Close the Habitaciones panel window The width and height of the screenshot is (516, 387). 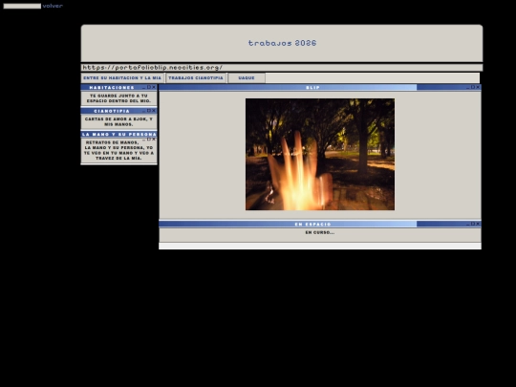tap(154, 87)
